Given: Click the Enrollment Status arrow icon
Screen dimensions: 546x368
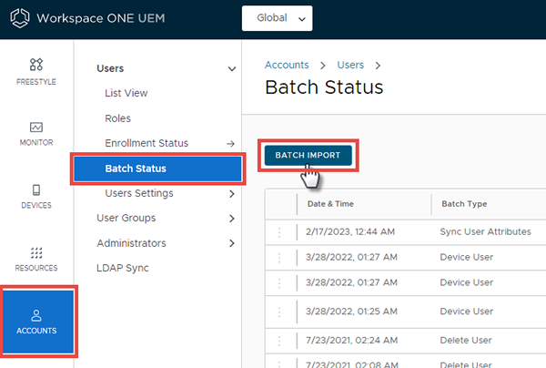Looking at the screenshot, I should coord(230,144).
